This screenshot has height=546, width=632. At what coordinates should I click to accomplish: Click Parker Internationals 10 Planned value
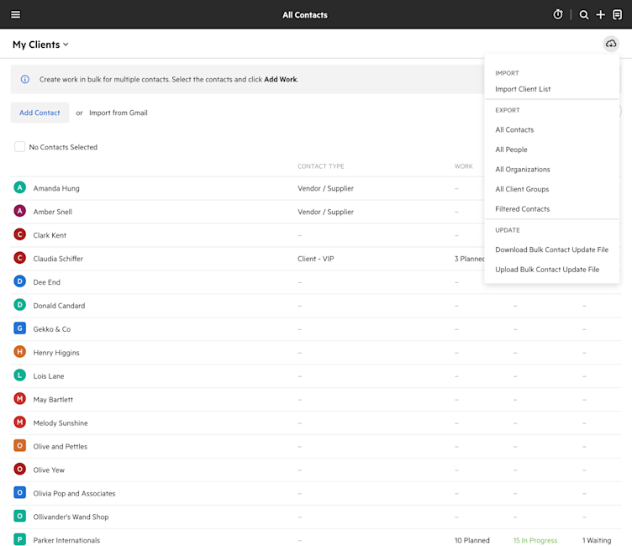click(472, 540)
